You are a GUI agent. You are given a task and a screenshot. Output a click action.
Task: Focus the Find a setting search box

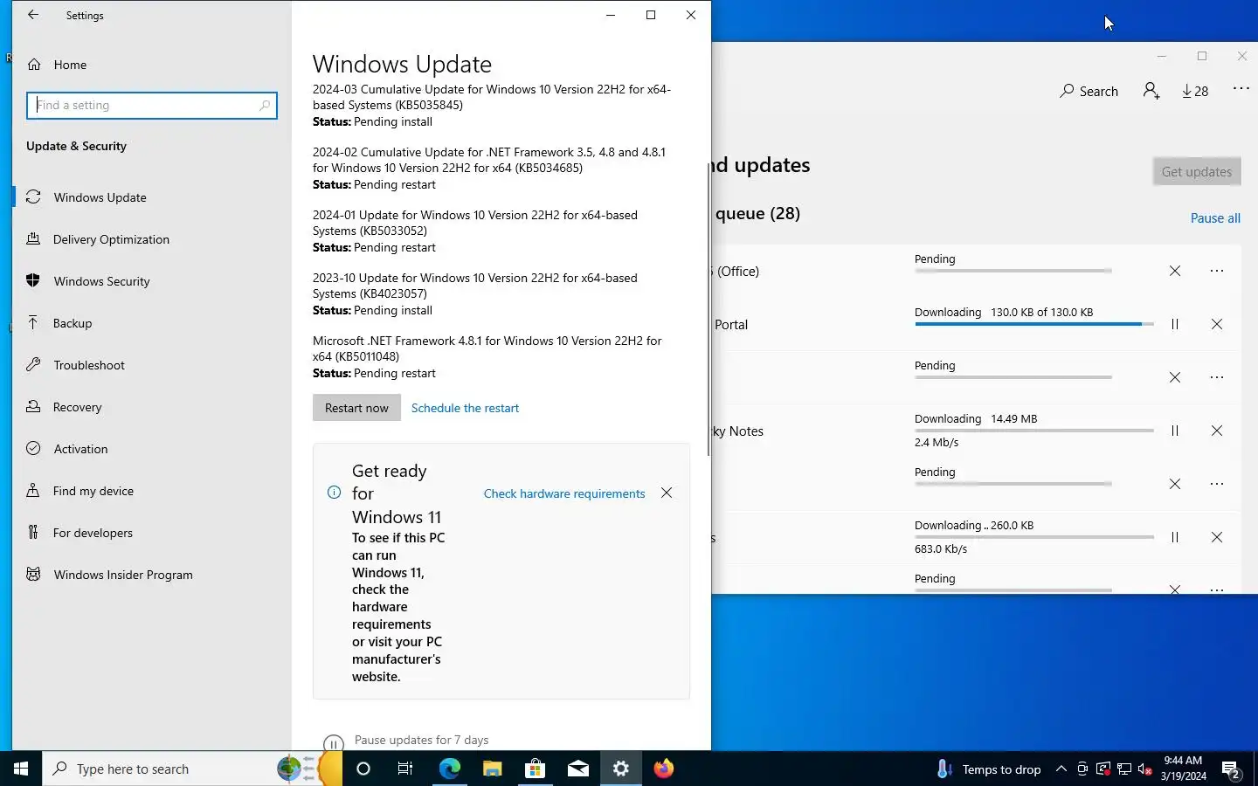pos(152,105)
